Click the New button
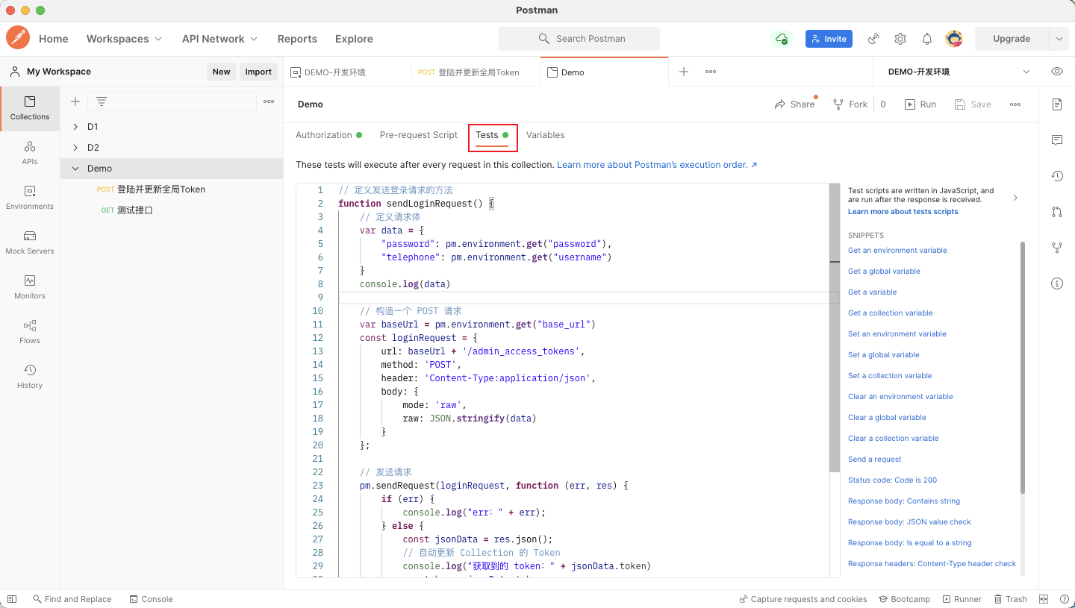 (221, 72)
